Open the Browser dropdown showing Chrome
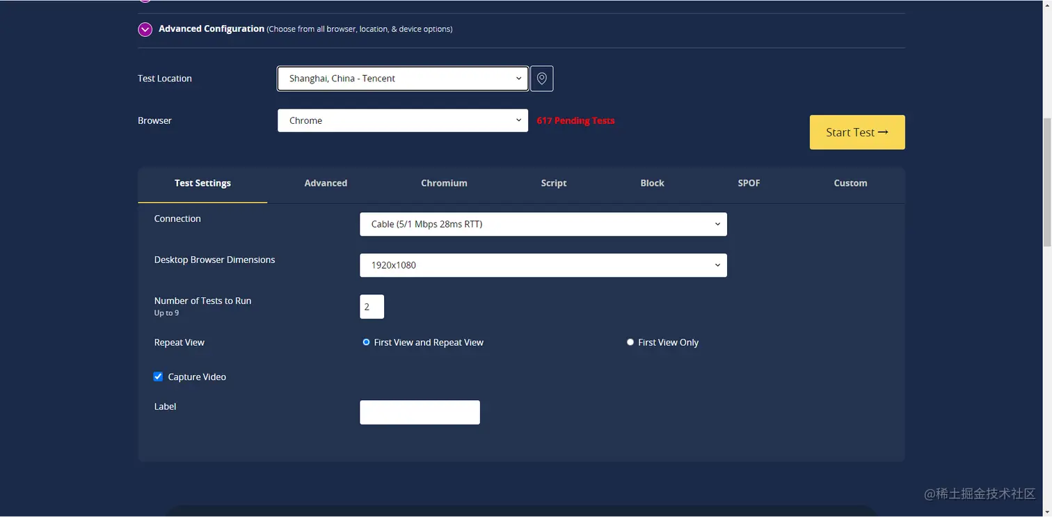This screenshot has height=517, width=1052. [403, 120]
